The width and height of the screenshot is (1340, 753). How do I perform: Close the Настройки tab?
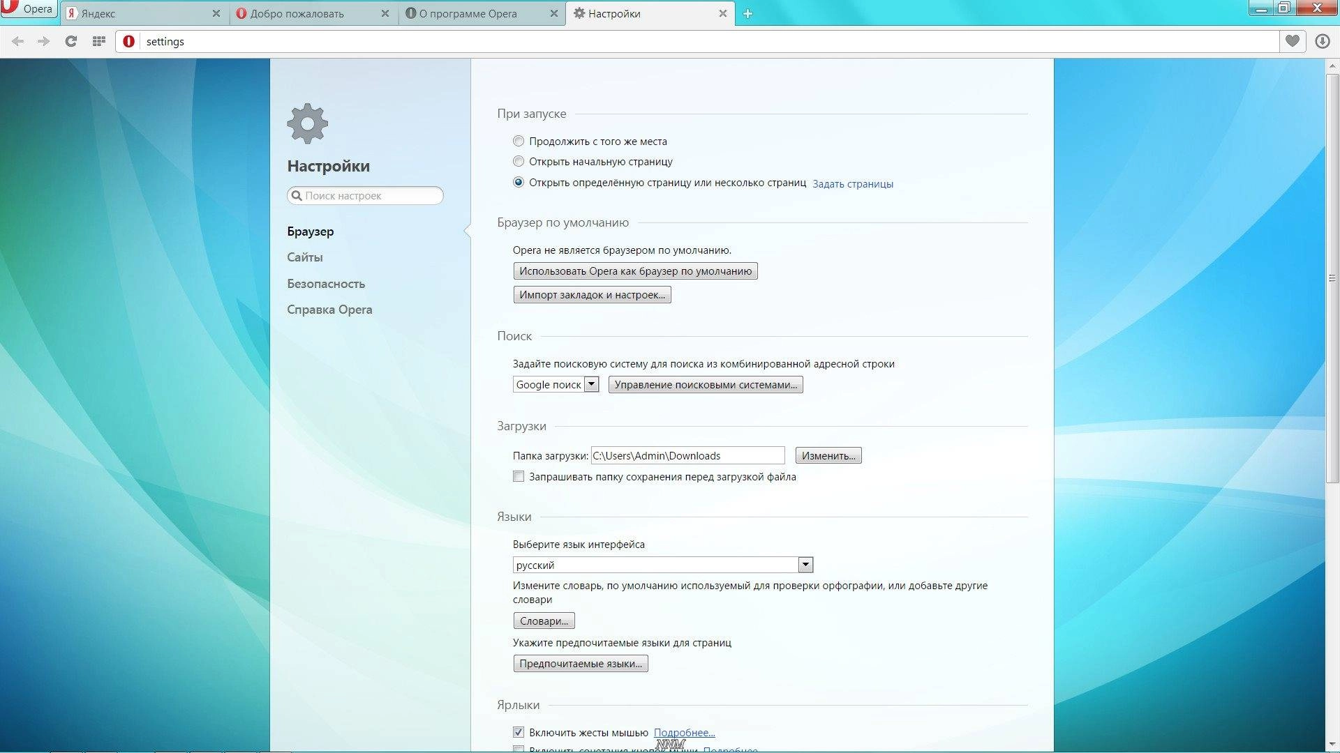pyautogui.click(x=723, y=13)
